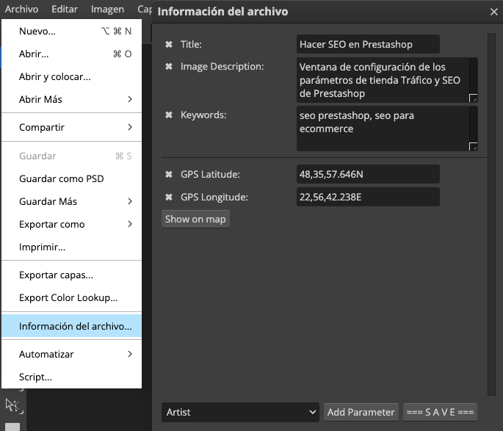The height and width of the screenshot is (431, 503).
Task: Remove the Keywords field with its X icon
Action: pyautogui.click(x=169, y=115)
